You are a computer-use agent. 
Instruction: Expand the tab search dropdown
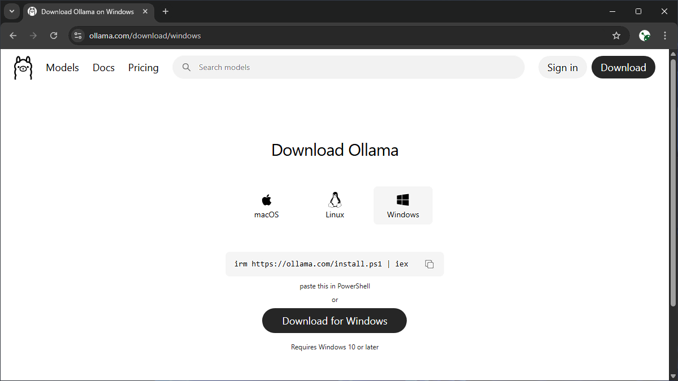coord(12,11)
